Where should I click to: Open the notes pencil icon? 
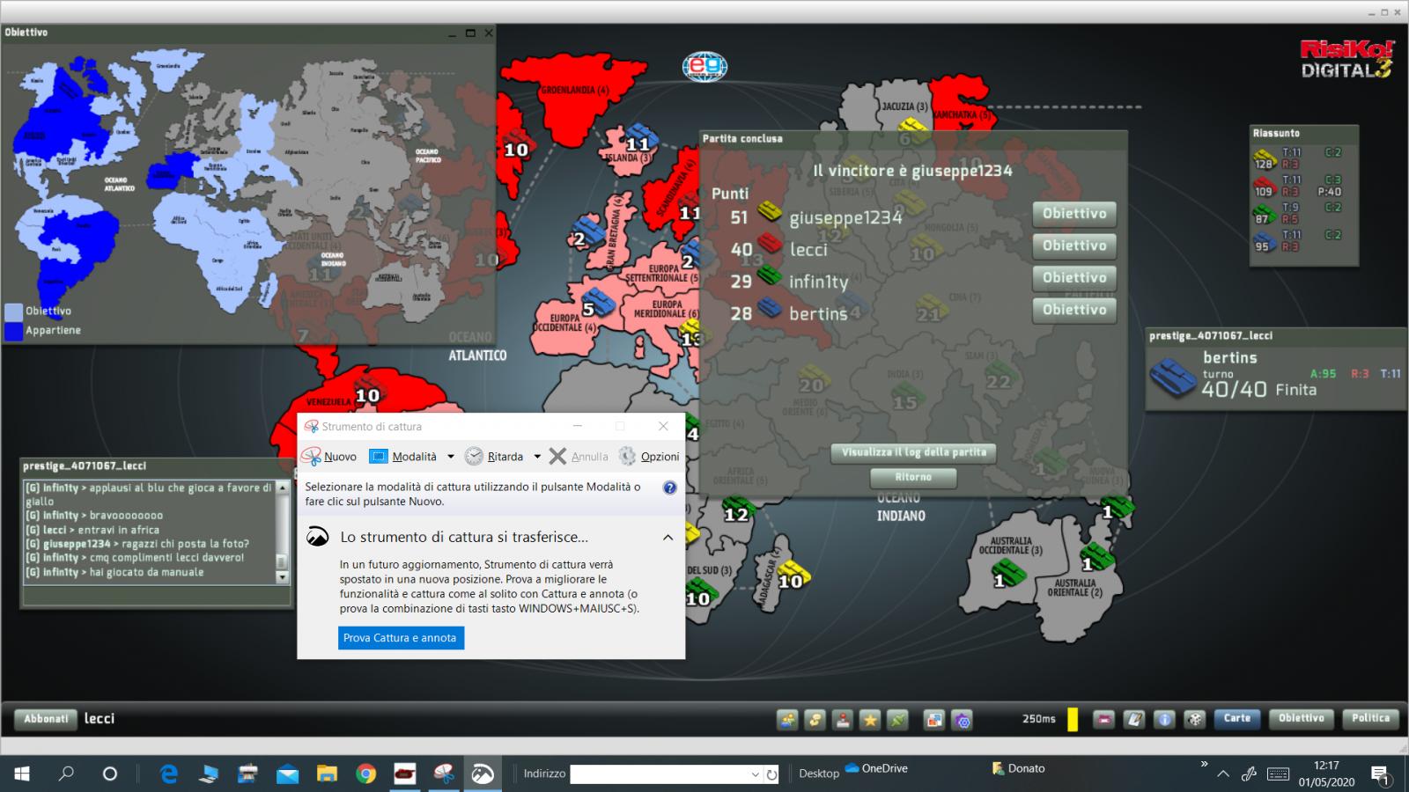coord(1134,719)
